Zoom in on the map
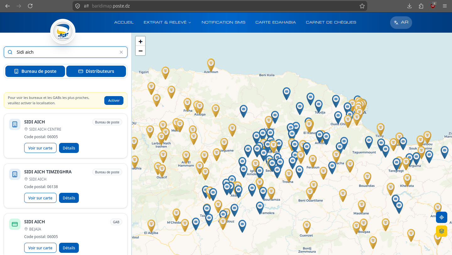452x255 pixels. click(140, 41)
